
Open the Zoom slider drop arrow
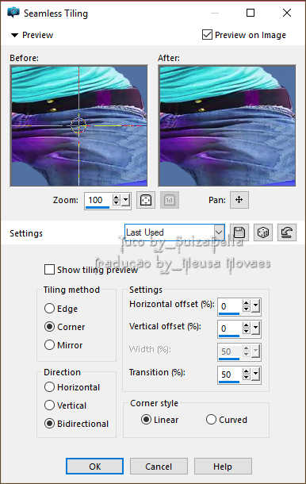(x=125, y=200)
